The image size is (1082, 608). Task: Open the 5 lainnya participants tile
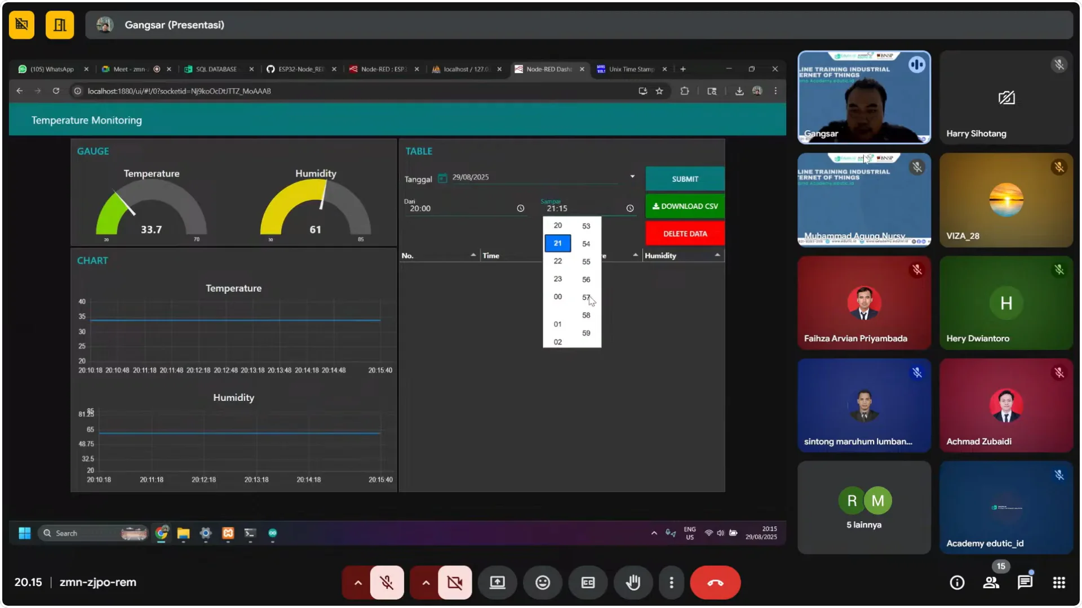click(864, 508)
